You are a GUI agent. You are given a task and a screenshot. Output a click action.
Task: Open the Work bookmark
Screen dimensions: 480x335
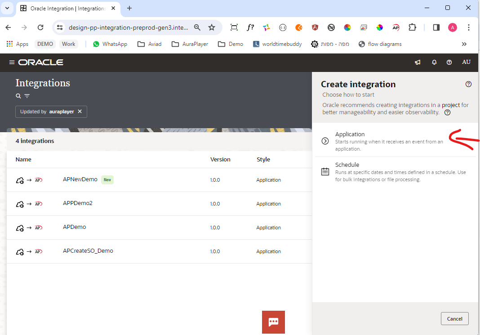click(69, 44)
